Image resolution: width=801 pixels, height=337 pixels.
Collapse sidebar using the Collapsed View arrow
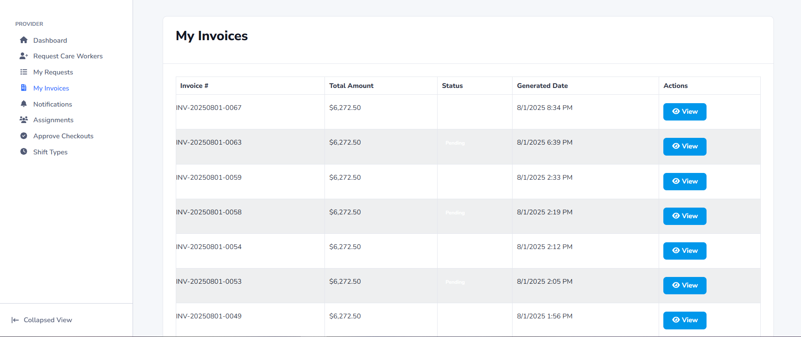coord(15,320)
